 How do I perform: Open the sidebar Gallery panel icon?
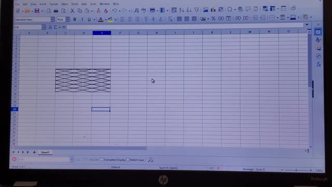(318, 48)
